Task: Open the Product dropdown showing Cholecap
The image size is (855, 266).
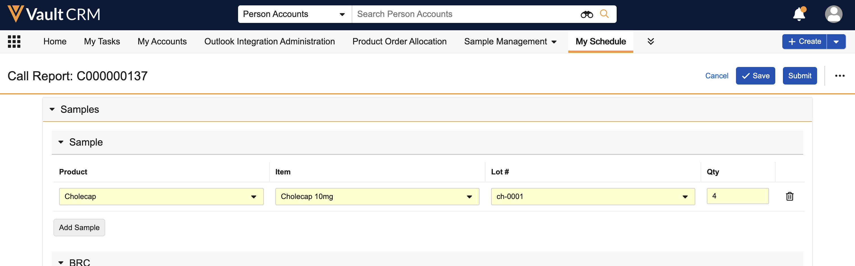Action: [161, 197]
